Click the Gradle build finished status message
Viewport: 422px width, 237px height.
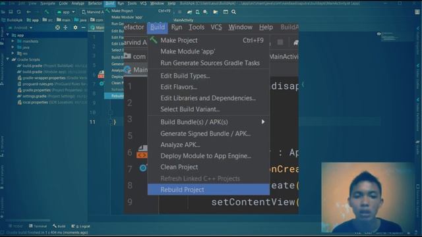(47, 232)
